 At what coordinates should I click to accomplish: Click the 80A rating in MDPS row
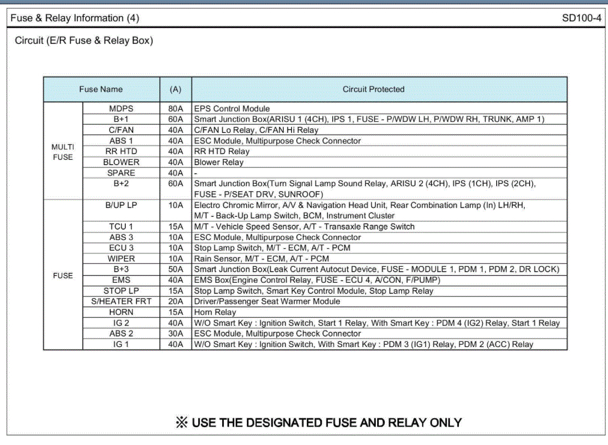coord(176,109)
